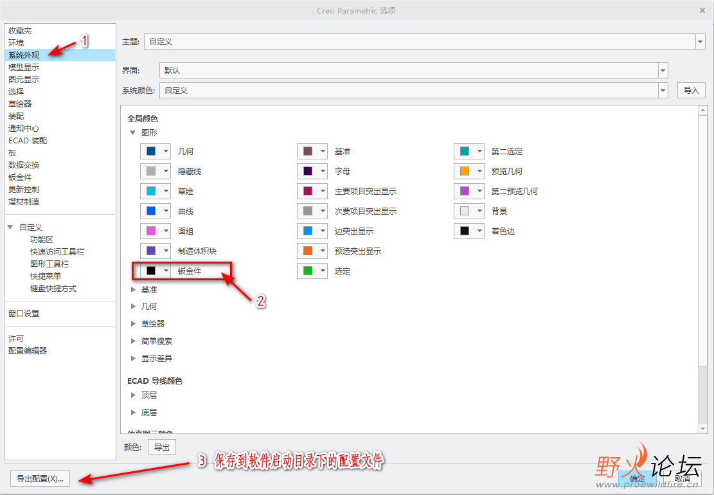
Task: Click the 取消 cancel button
Action: click(682, 478)
